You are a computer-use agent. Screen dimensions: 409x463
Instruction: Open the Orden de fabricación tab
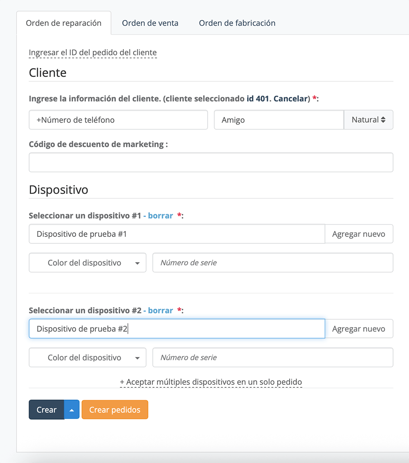[x=237, y=23]
